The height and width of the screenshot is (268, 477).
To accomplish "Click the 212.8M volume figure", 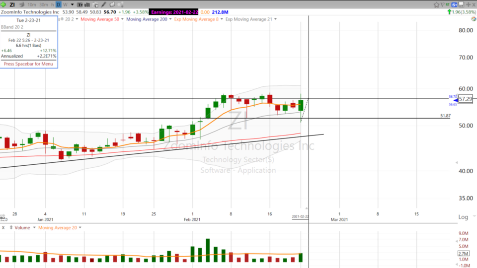I will coord(220,12).
